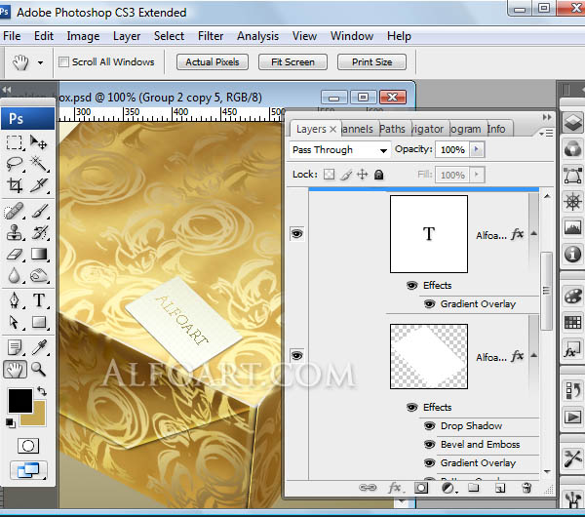Toggle Effects visibility on text layer
The height and width of the screenshot is (517, 585).
pos(411,286)
